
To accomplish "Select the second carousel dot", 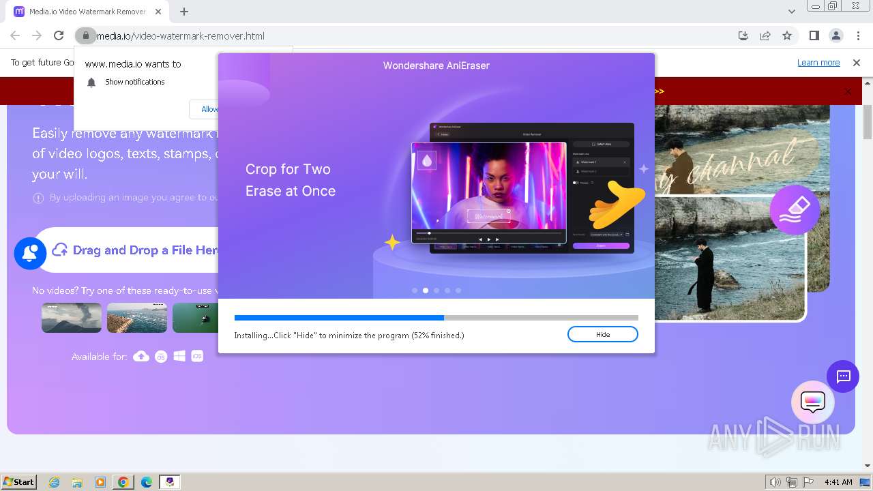I will [x=426, y=291].
